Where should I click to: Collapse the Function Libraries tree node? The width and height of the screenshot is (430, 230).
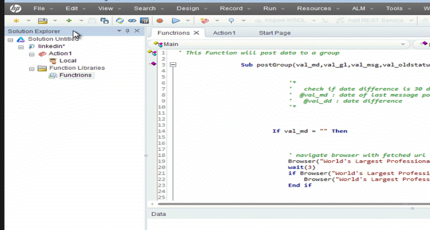click(x=32, y=68)
